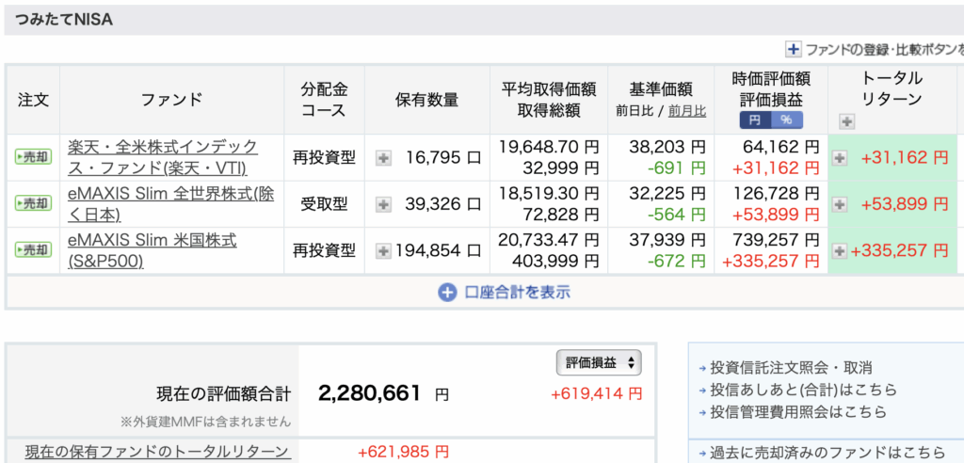This screenshot has width=964, height=463.
Task: Expand plus icon beside 16,795 口 quantity
Action: click(383, 158)
